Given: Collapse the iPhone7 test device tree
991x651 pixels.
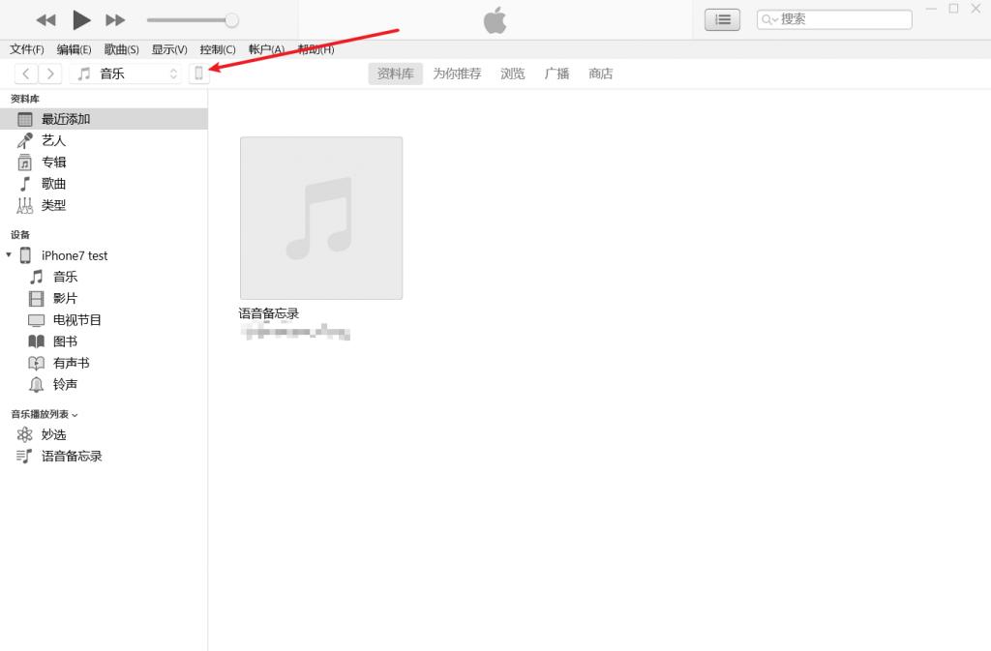Looking at the screenshot, I should click(10, 254).
